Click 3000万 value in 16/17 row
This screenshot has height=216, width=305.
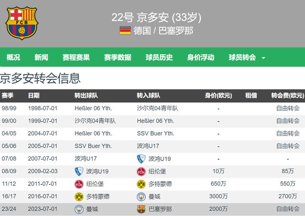(218, 196)
